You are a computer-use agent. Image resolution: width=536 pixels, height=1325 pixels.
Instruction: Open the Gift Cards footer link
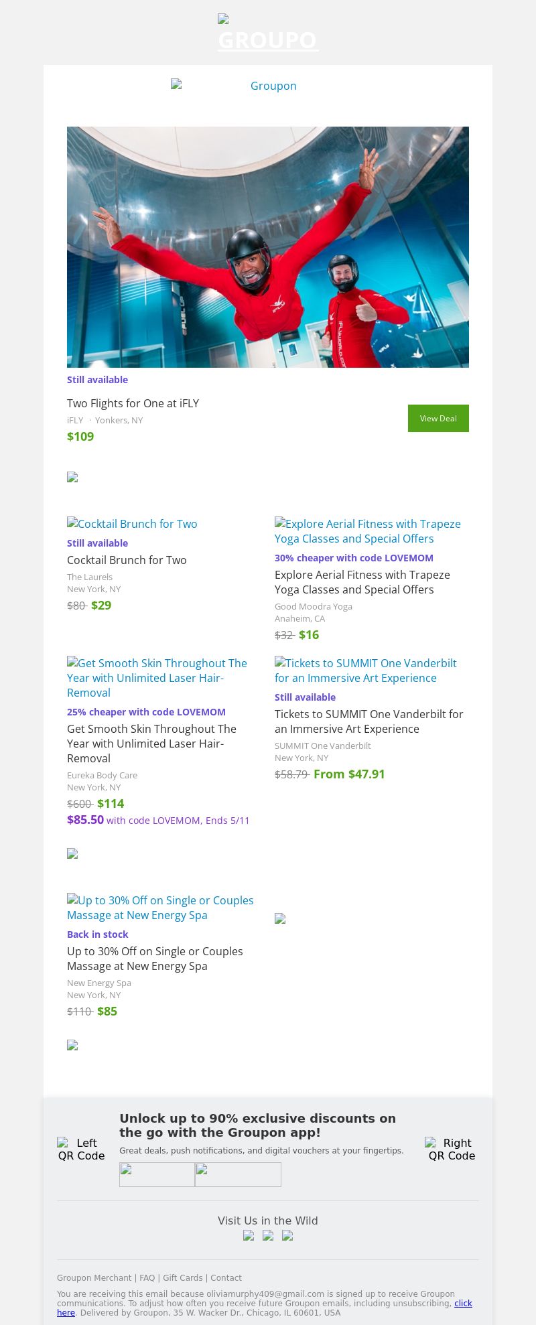coord(182,1278)
